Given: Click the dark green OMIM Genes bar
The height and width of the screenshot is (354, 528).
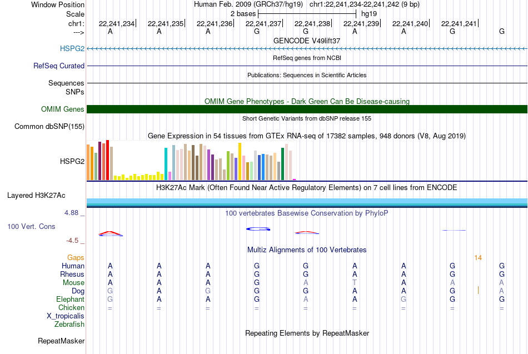Looking at the screenshot, I should 307,109.
